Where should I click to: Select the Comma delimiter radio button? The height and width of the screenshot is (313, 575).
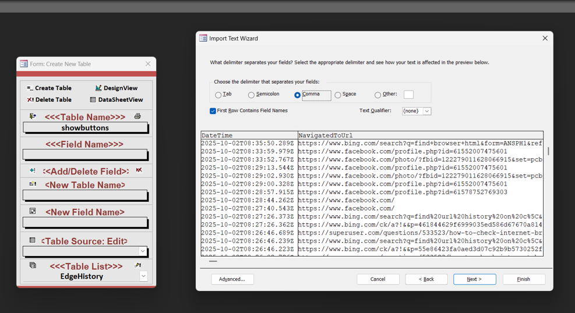(x=297, y=95)
